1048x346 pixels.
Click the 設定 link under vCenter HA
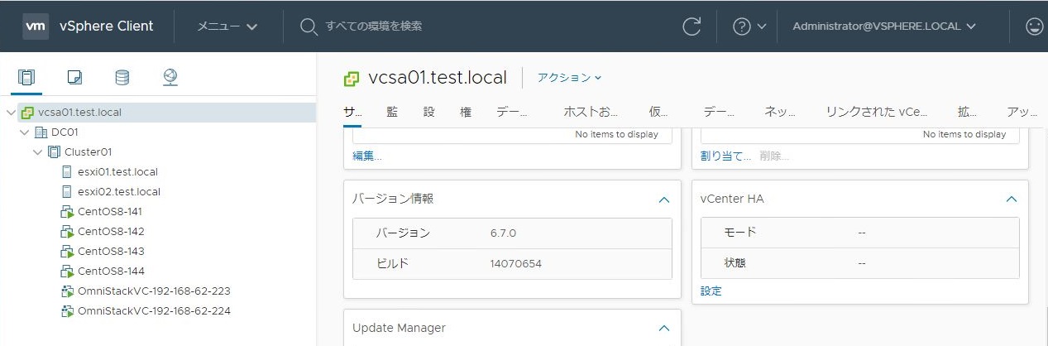coord(711,291)
